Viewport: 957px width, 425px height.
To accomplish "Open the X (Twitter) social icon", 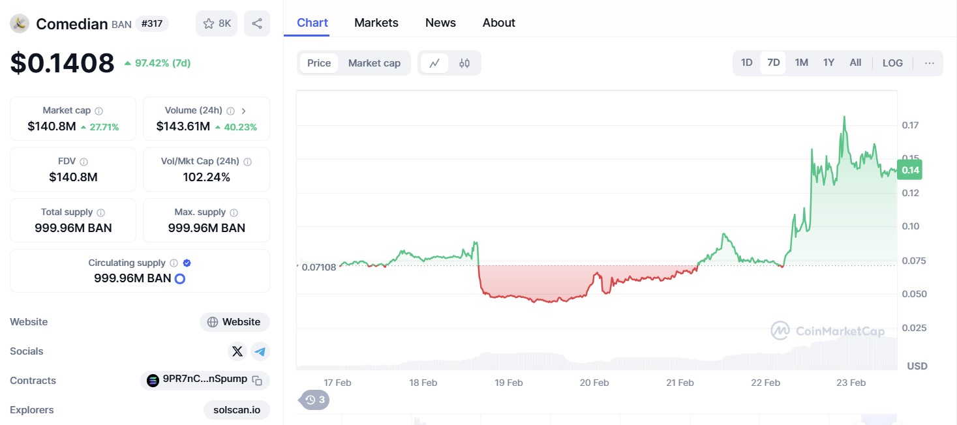I will [x=237, y=351].
